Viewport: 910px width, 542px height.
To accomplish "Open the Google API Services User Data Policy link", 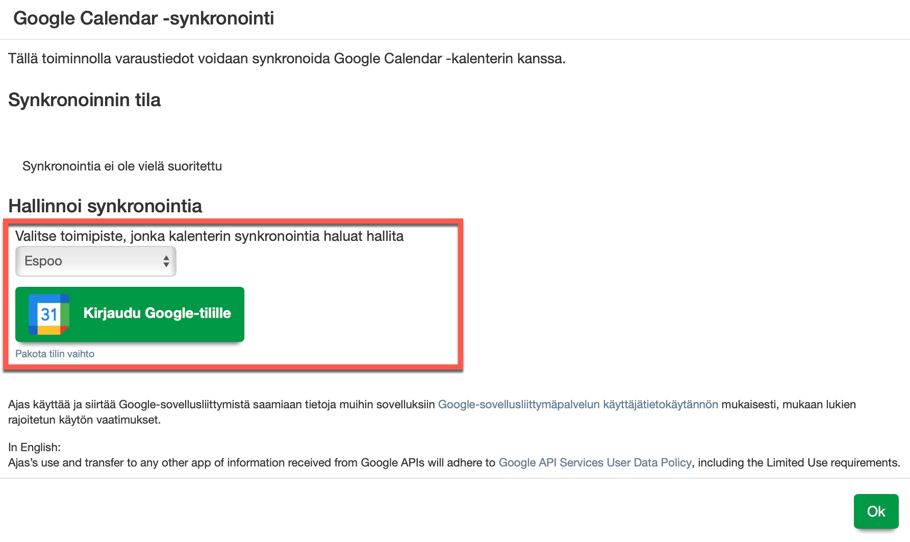I will pos(595,463).
